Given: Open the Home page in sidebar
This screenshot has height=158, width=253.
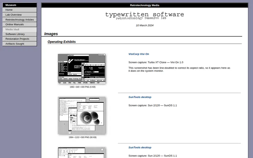Looking at the screenshot, I should click(x=20, y=10).
